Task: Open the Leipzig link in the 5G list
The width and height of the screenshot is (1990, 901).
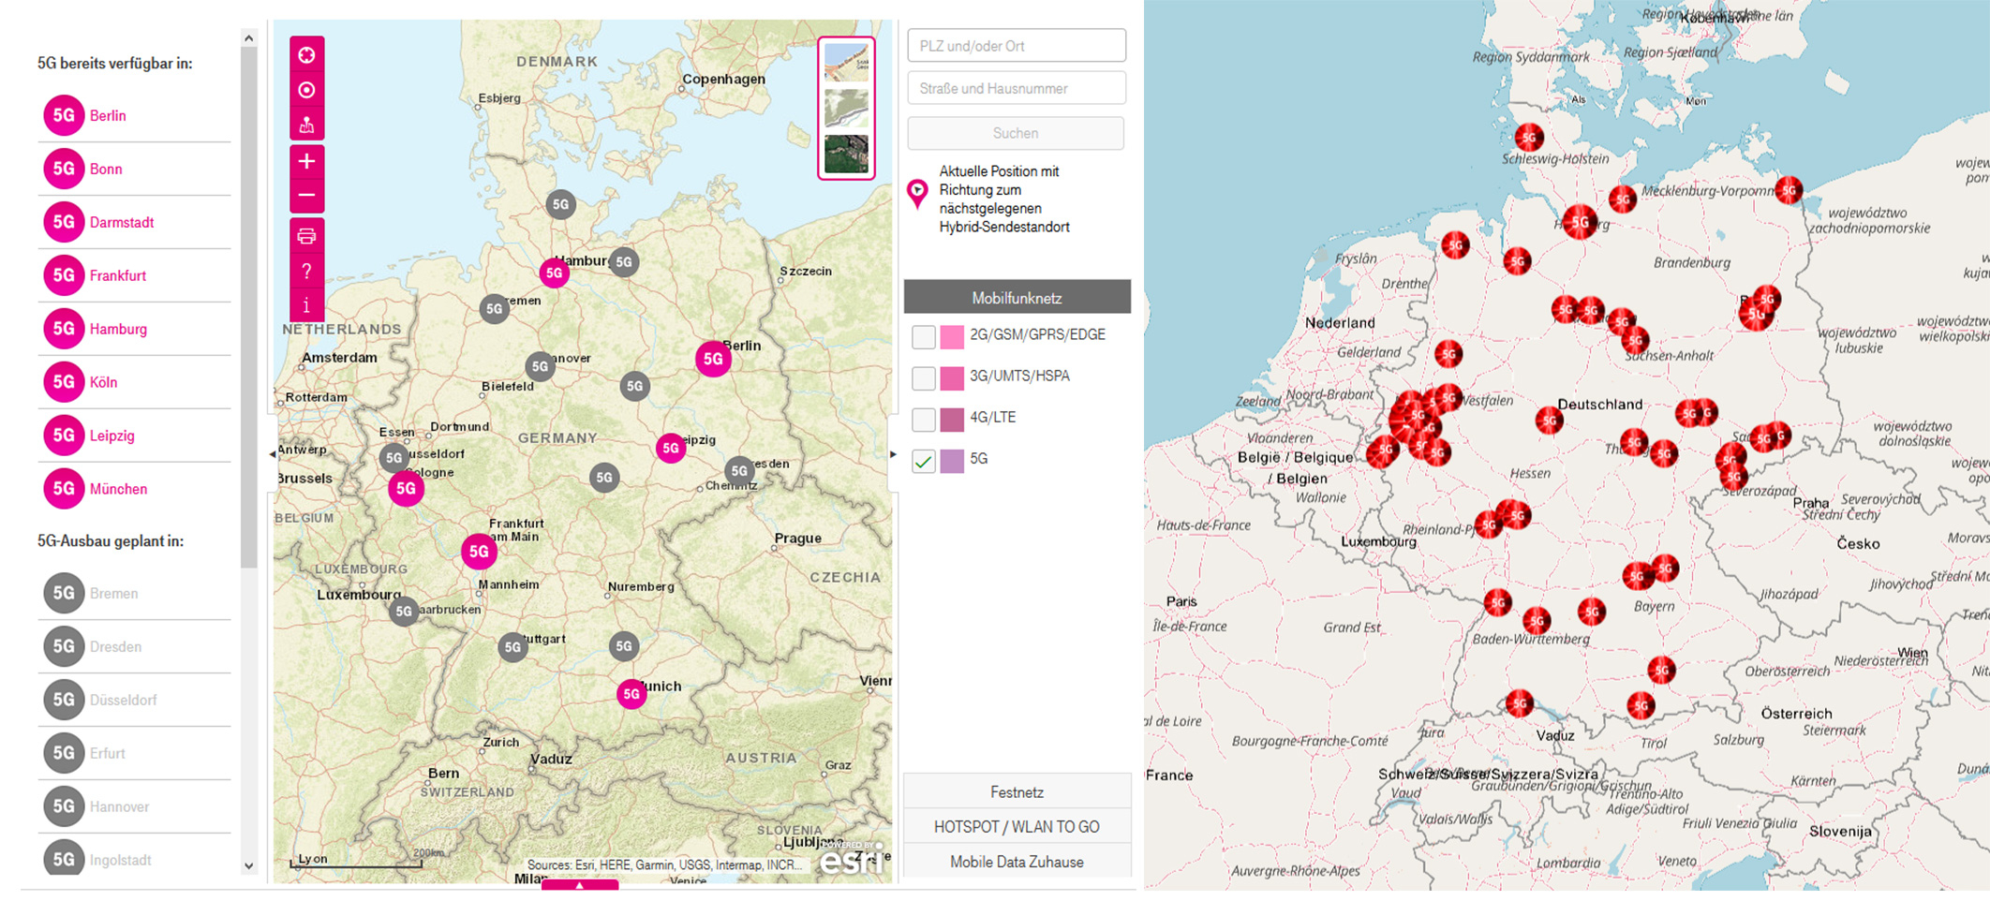Action: coord(112,436)
